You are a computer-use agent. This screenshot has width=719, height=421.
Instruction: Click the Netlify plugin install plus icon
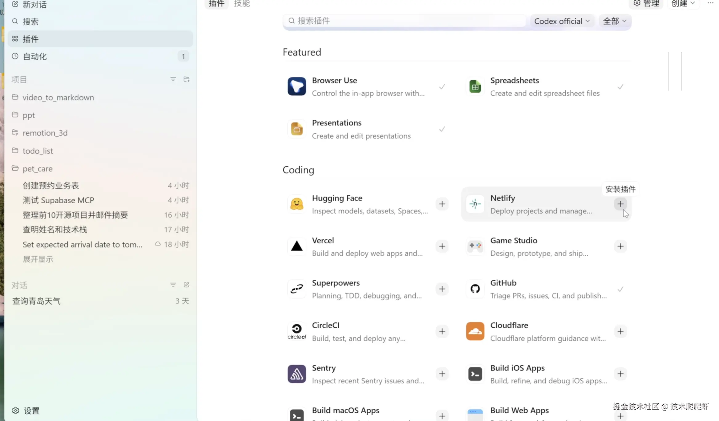pyautogui.click(x=620, y=204)
